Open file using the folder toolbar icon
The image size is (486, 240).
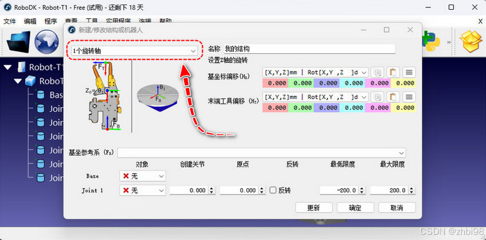(x=19, y=42)
